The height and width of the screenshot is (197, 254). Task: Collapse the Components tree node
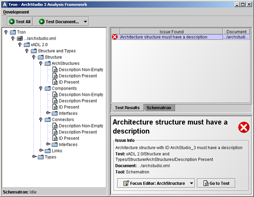point(41,88)
